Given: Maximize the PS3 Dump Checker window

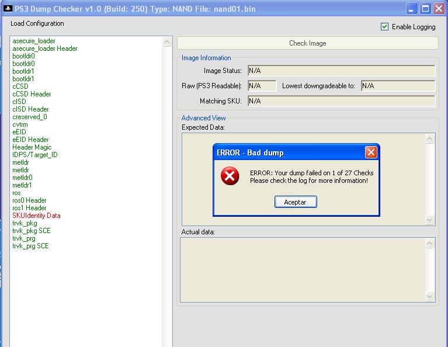Looking at the screenshot, I should pos(425,9).
